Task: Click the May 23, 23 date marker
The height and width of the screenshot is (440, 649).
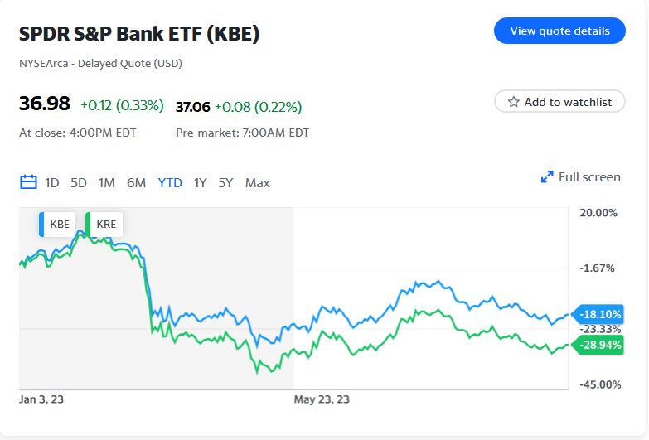Action: pos(322,399)
